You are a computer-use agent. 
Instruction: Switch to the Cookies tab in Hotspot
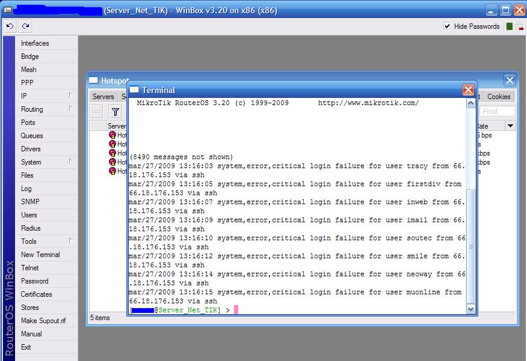499,97
